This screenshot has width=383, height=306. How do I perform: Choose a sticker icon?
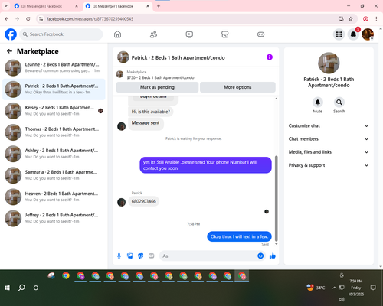click(x=141, y=256)
